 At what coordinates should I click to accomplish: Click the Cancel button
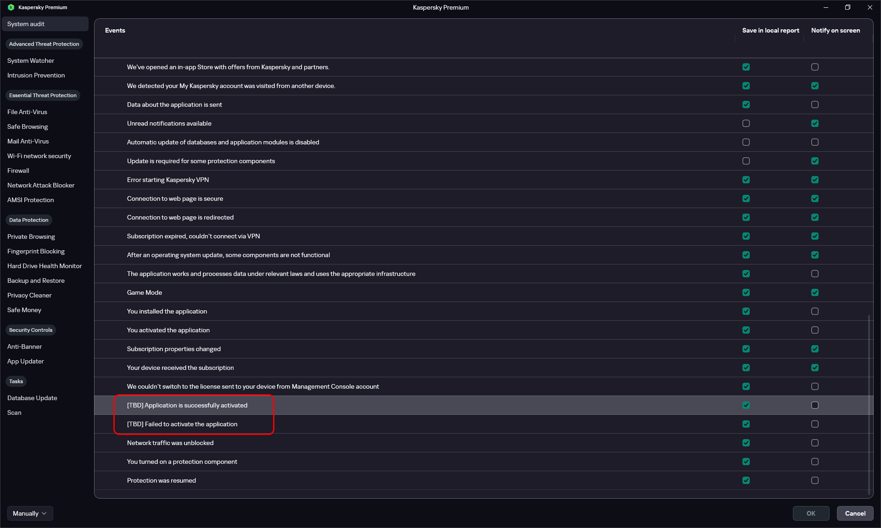pos(855,513)
